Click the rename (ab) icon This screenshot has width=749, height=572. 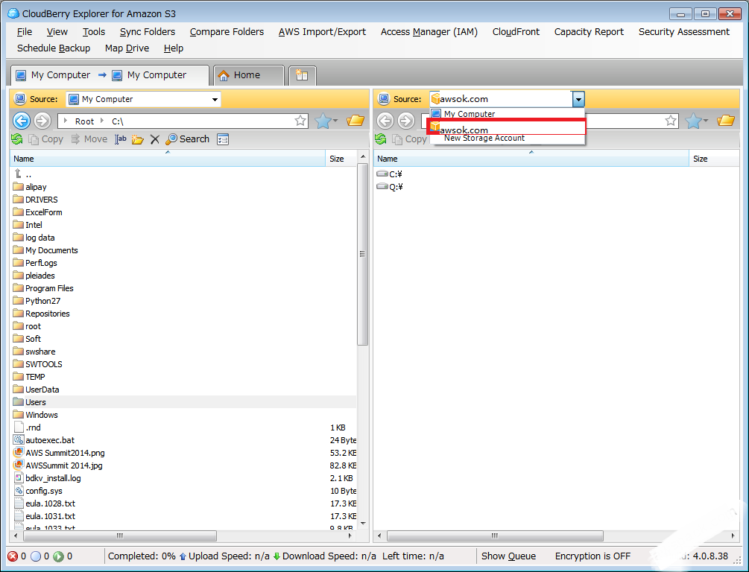click(x=121, y=139)
